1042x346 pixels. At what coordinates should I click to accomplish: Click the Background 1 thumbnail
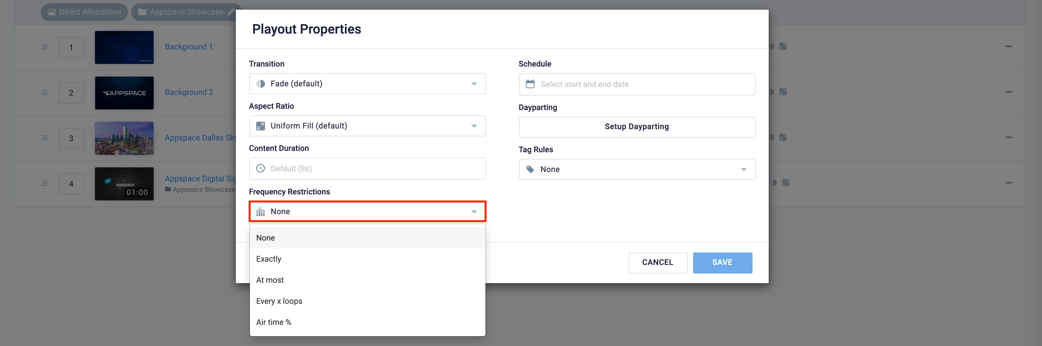124,47
